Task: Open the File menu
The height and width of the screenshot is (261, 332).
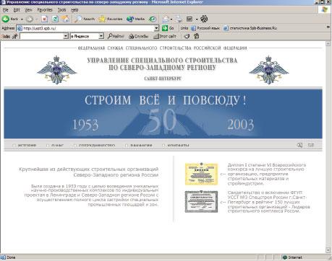Action: click(x=5, y=10)
